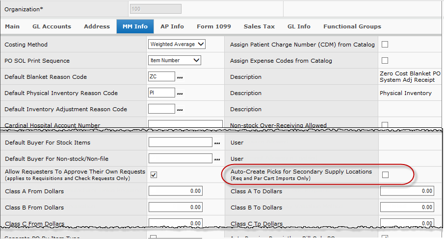Go to the Sales Tax tab

pos(259,26)
